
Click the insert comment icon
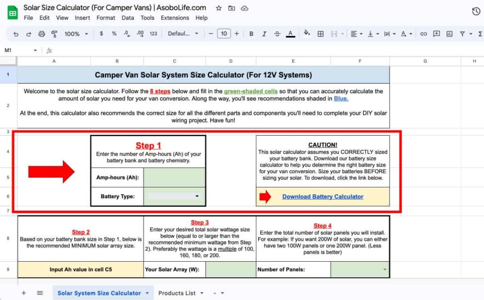(436, 34)
